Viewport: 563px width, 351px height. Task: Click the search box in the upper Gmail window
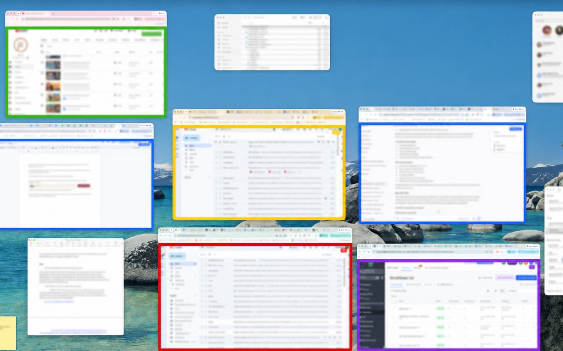246,129
